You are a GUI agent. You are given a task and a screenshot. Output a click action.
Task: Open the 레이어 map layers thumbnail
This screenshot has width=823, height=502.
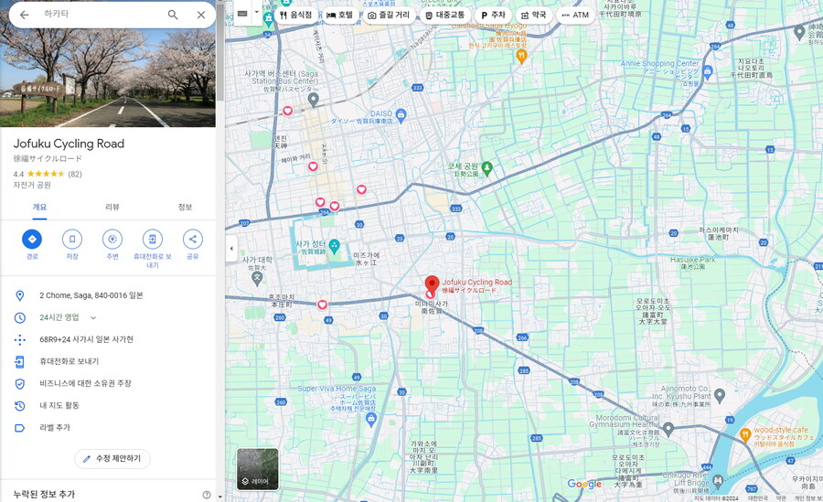click(x=258, y=468)
